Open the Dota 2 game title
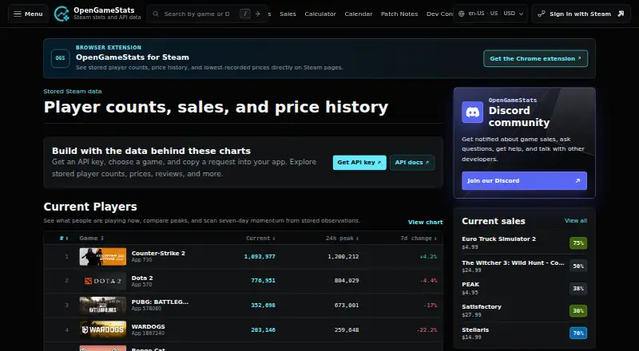Image resolution: width=639 pixels, height=351 pixels. 142,278
